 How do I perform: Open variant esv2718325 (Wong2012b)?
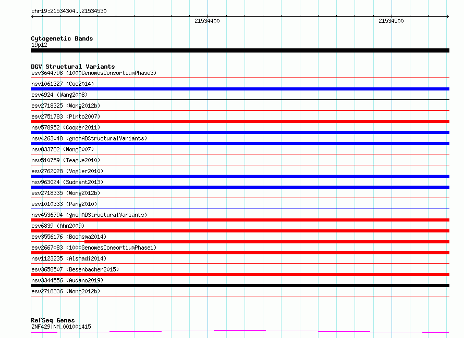[x=66, y=106]
